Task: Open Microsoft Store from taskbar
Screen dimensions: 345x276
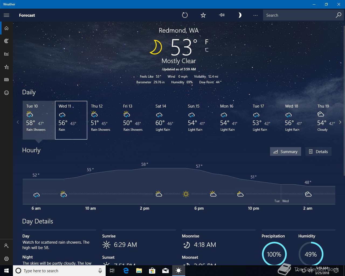Action: point(152,271)
